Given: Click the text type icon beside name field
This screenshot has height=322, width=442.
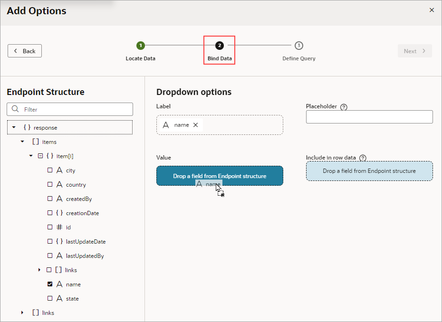Looking at the screenshot, I should (59, 284).
